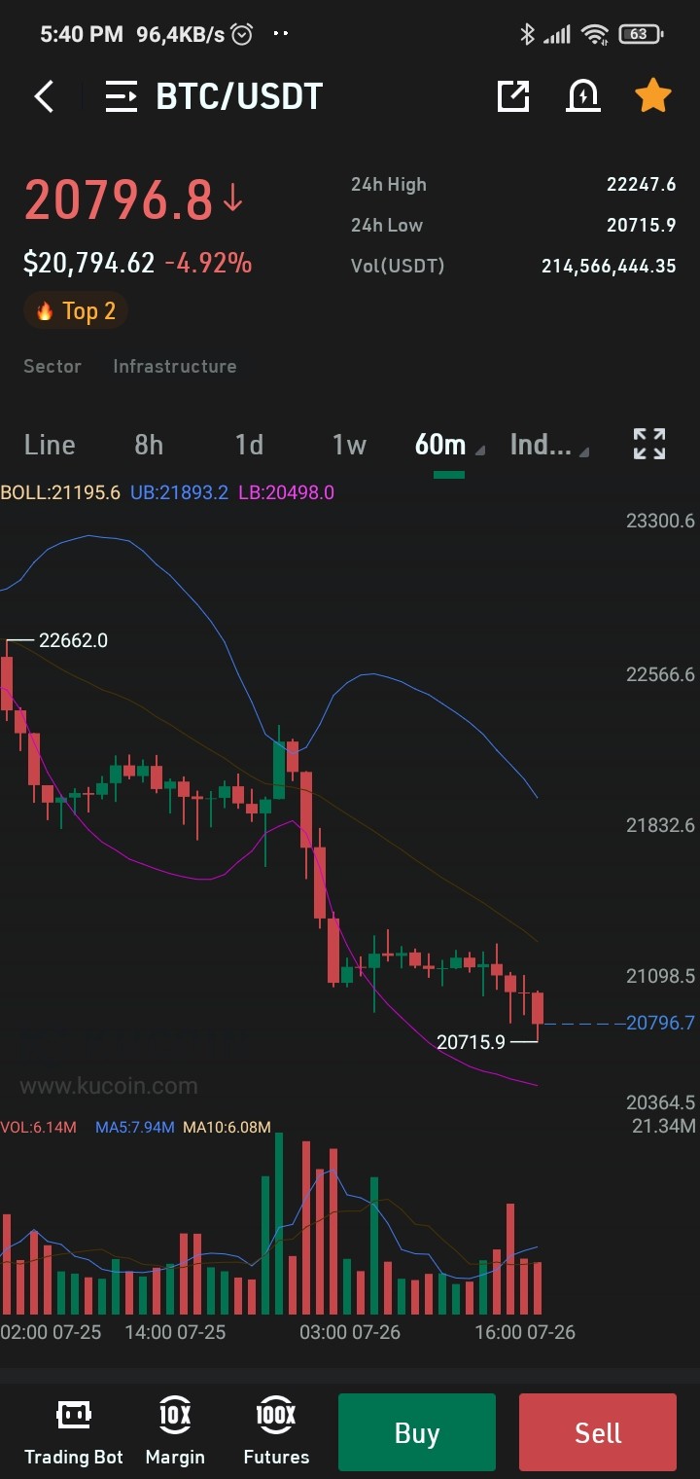
Task: Toggle the favorite star for BTC/USDT
Action: pyautogui.click(x=652, y=95)
